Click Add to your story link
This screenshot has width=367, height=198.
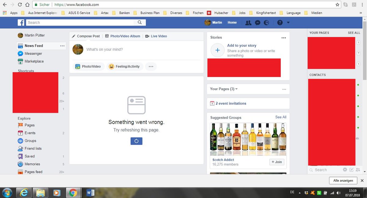point(242,46)
